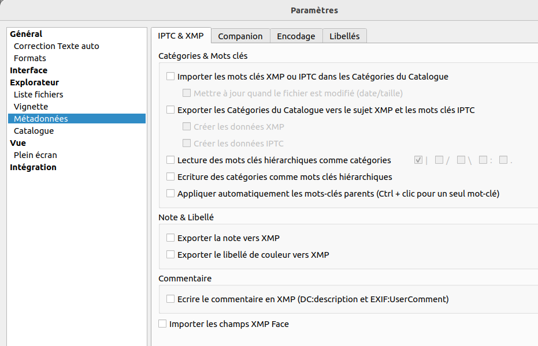
Task: Click the IPTC & XMP tab
Action: tap(181, 36)
